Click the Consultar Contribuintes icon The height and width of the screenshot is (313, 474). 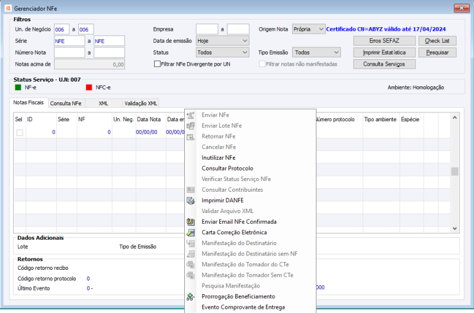191,190
